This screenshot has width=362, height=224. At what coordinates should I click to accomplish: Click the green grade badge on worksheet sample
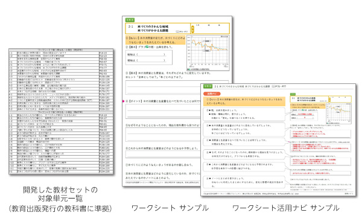click(130, 20)
